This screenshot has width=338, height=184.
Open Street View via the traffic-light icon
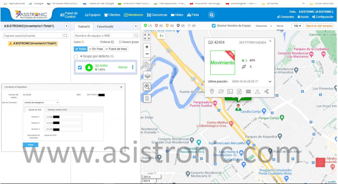(147, 98)
